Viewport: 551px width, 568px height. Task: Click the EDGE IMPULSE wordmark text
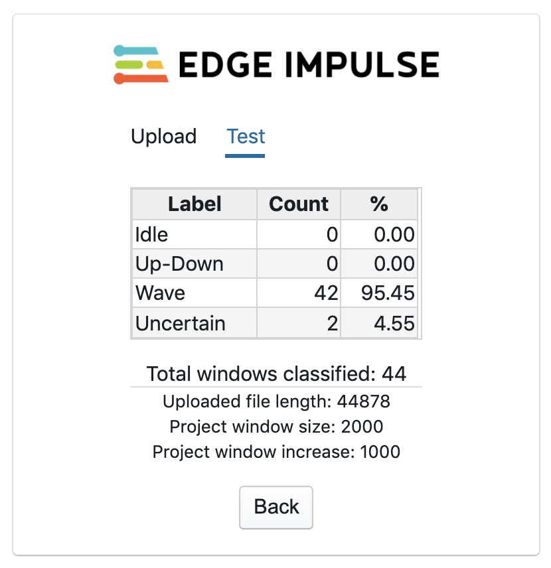[x=309, y=65]
